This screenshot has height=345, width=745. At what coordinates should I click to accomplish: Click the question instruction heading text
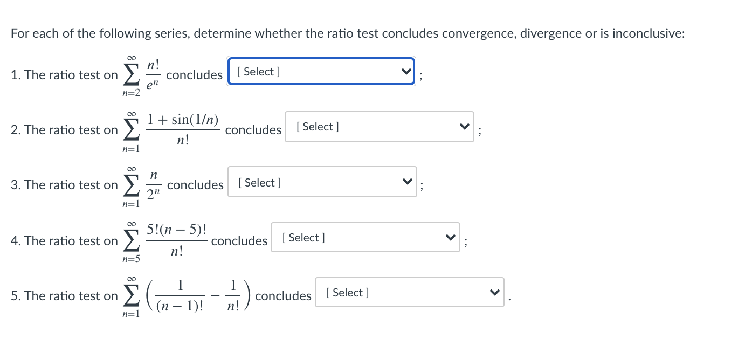point(348,33)
